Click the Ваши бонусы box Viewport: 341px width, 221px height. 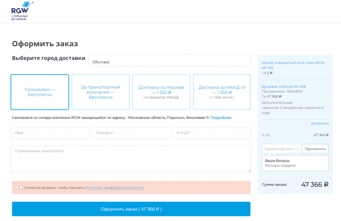click(295, 163)
